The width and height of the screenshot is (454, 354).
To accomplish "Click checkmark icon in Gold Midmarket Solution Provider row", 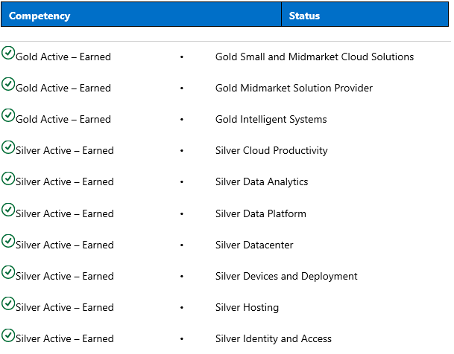I will 8,84.
